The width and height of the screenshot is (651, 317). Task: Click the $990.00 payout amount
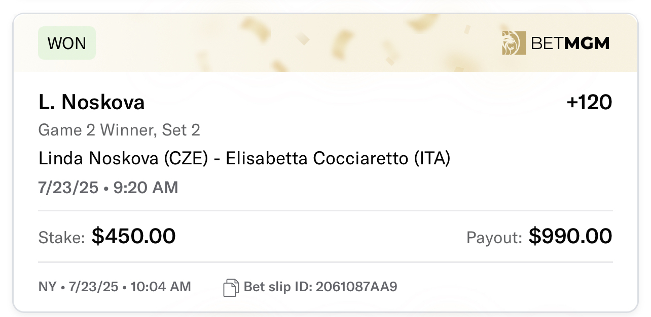(x=570, y=236)
